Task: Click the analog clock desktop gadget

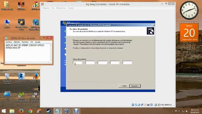Action: (189, 10)
